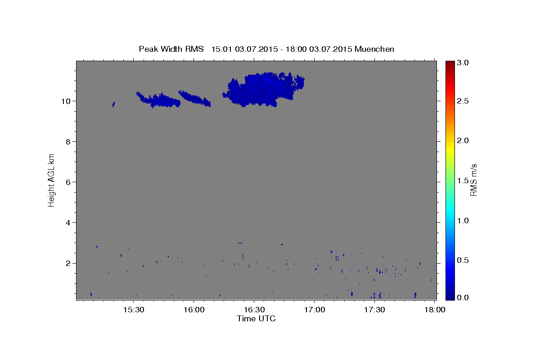Click the cyan section of the colorbar
Viewport: 540px width, 360px height.
pyautogui.click(x=450, y=209)
